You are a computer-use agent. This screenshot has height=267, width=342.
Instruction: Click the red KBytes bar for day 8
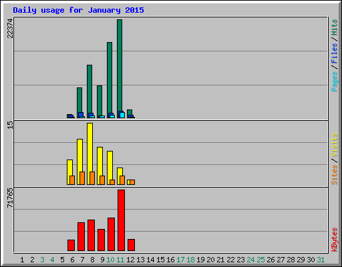[x=91, y=235]
